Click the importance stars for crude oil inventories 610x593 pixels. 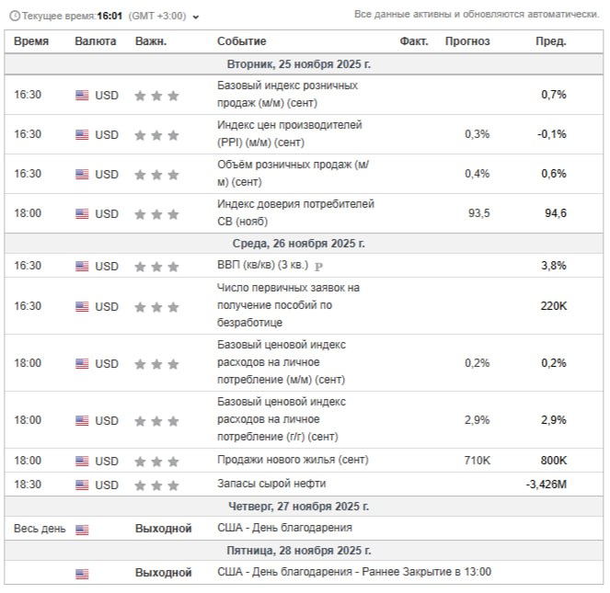click(x=155, y=485)
